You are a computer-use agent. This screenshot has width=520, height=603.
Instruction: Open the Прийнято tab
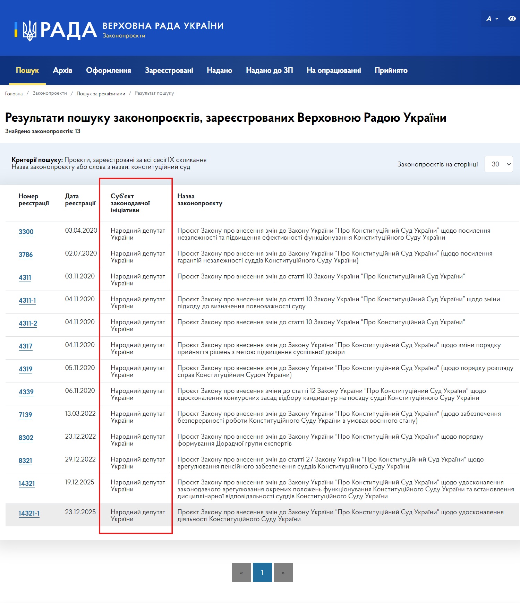[x=391, y=70]
